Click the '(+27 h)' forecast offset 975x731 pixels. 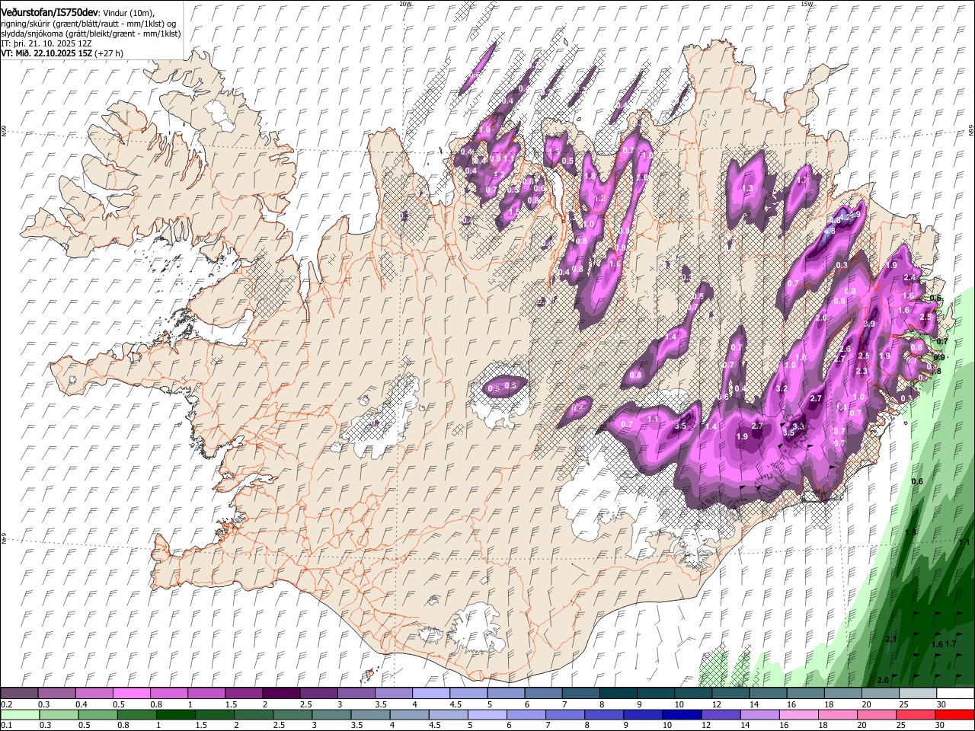(110, 54)
